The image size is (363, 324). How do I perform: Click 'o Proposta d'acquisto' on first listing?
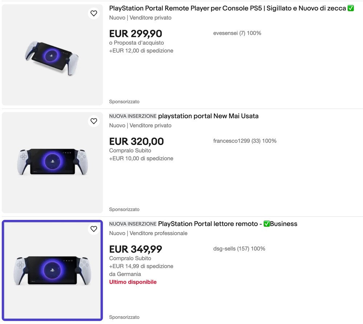point(136,43)
